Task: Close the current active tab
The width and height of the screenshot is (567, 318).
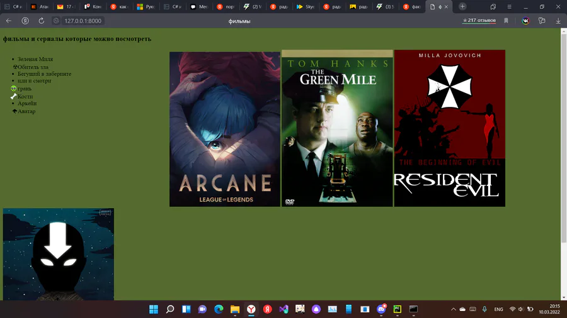Action: (x=446, y=6)
